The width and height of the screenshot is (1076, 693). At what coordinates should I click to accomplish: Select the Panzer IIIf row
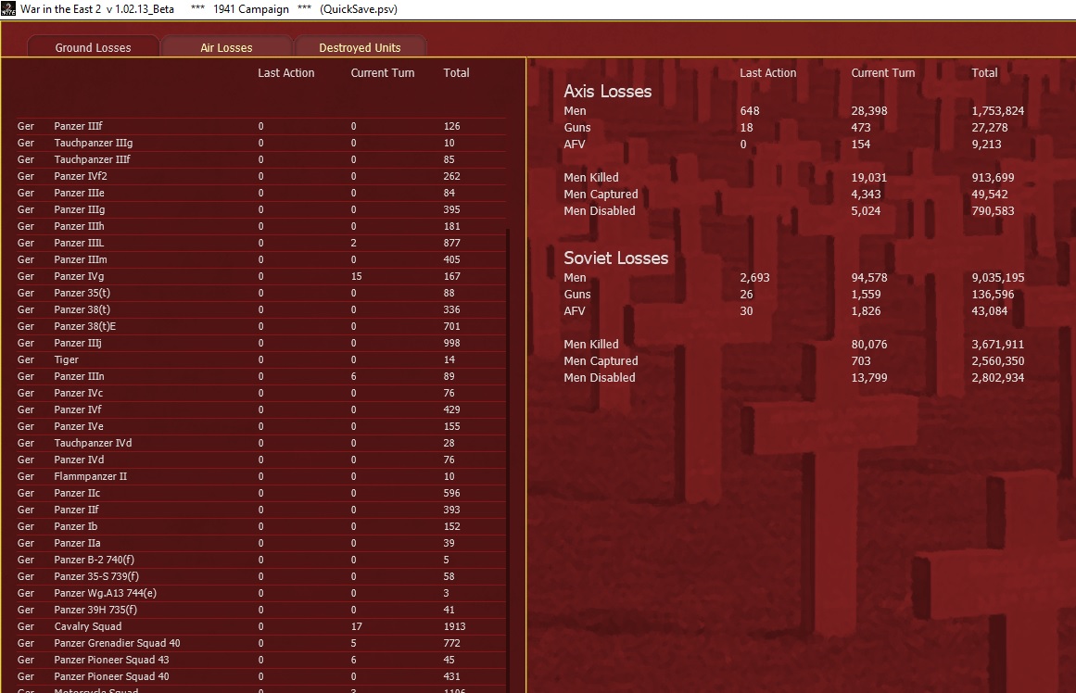pyautogui.click(x=261, y=126)
